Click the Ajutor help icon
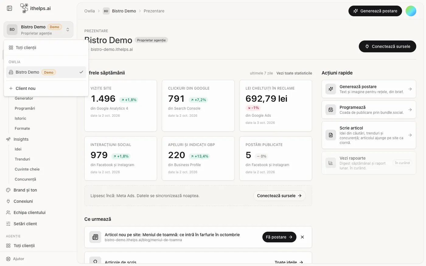This screenshot has width=426, height=266. pos(8,259)
